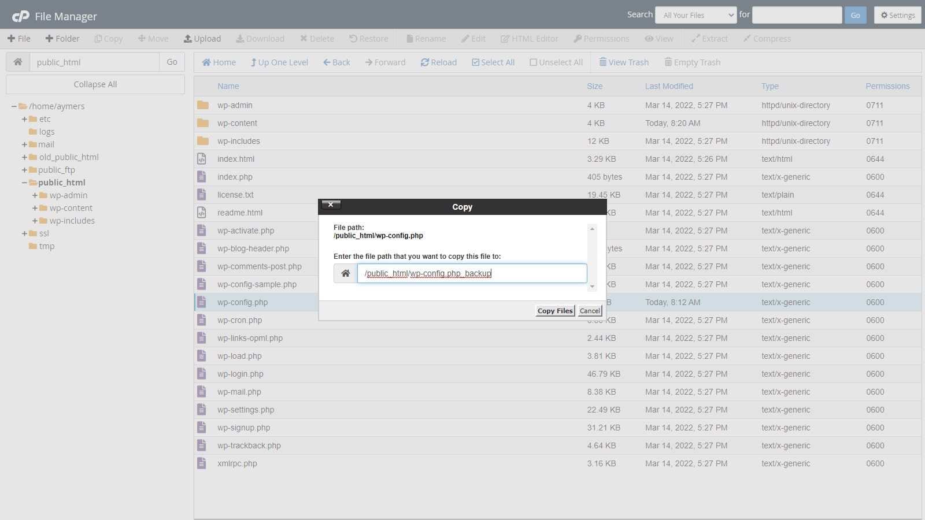Sort by Last Modified column header

[x=669, y=86]
